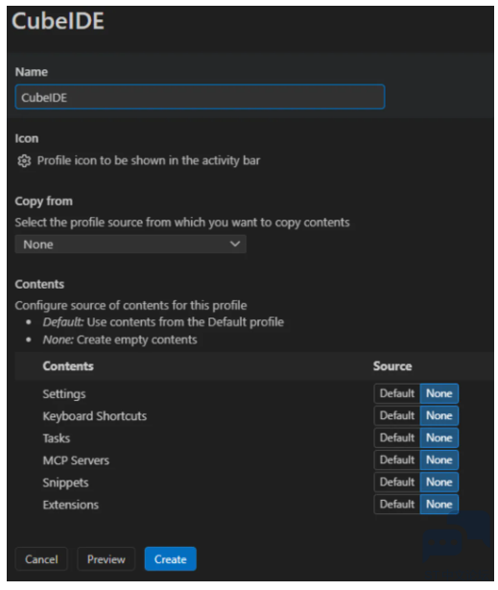Set Tasks source to None
498x590 pixels.
pos(439,438)
